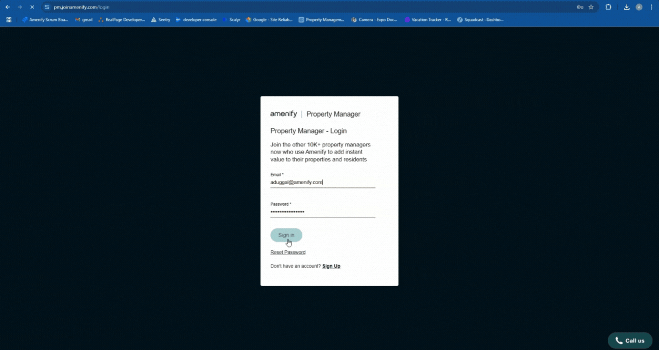Open the Sentry bookmark
The width and height of the screenshot is (659, 350).
pyautogui.click(x=161, y=20)
